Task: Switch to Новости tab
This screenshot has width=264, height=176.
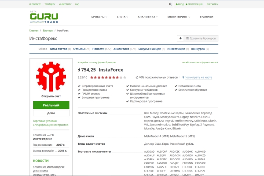Action: (x=102, y=49)
